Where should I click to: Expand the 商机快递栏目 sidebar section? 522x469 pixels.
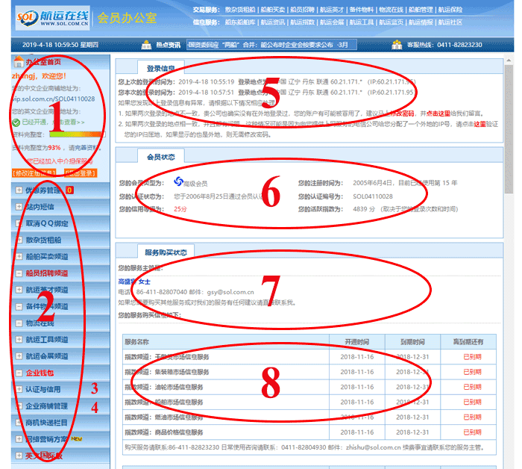[x=19, y=423]
